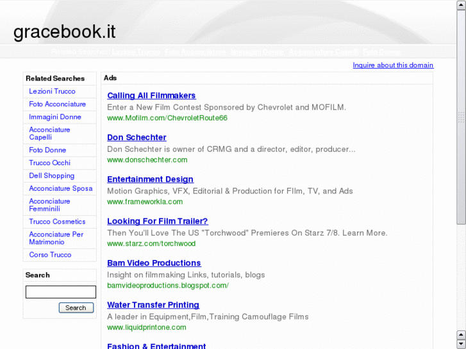Open the Calling All Filmmakers ad
Image resolution: width=466 pixels, height=349 pixels.
[151, 95]
